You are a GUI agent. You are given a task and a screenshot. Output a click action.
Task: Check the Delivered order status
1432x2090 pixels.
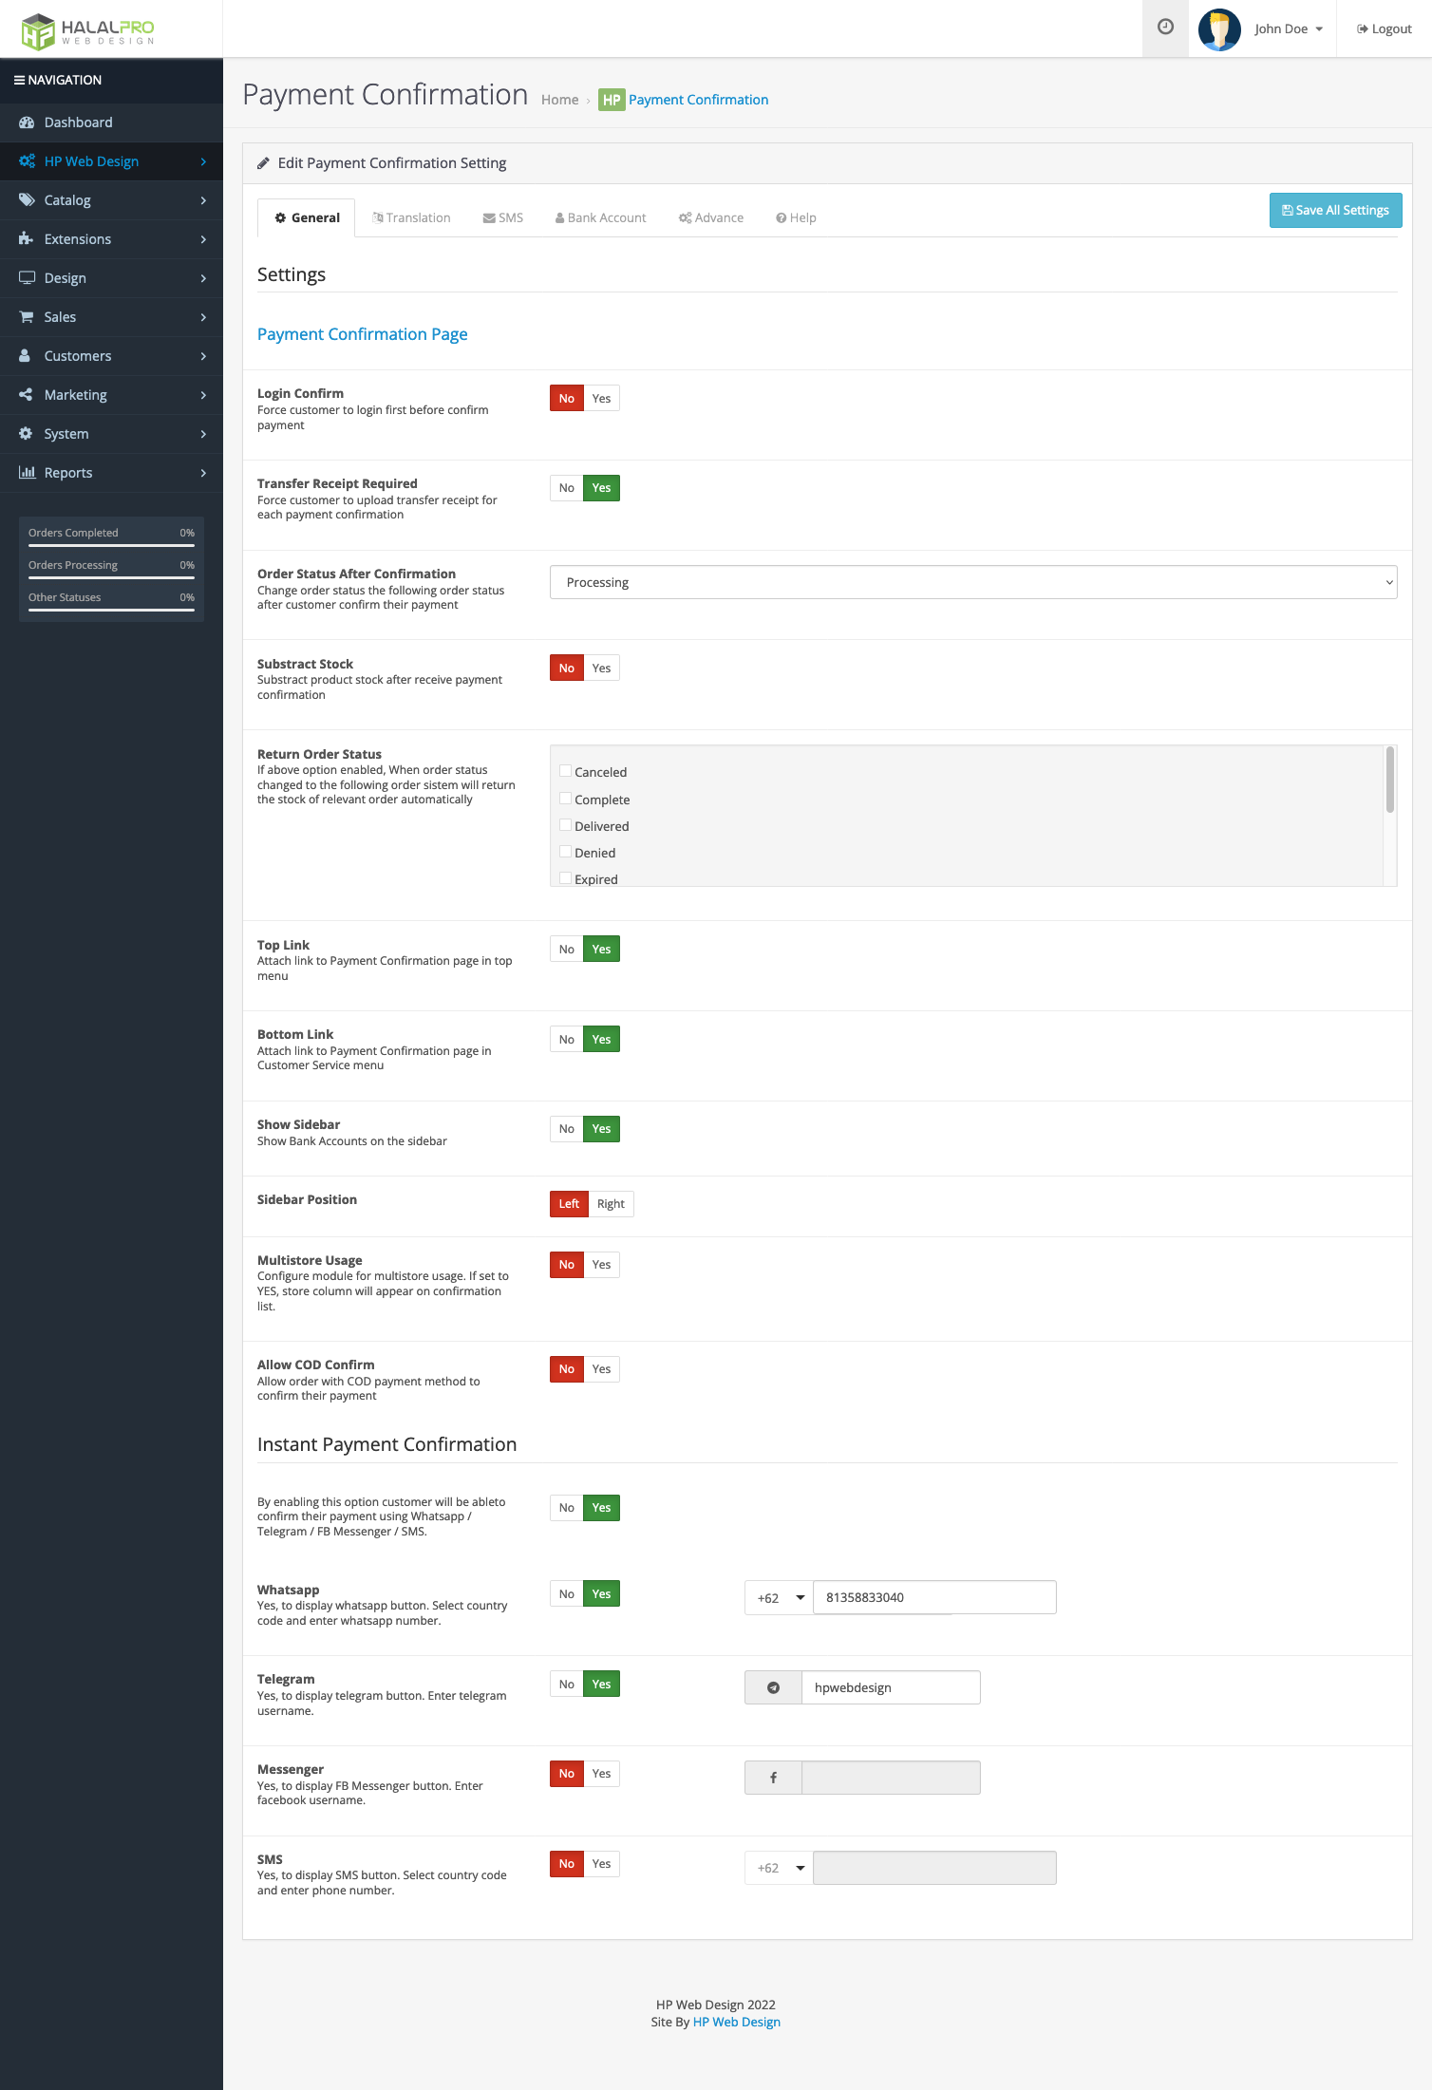pos(565,825)
